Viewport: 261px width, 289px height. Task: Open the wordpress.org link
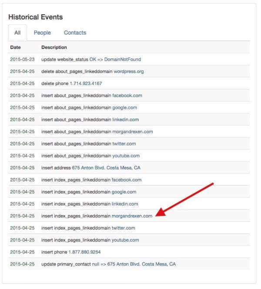(129, 72)
